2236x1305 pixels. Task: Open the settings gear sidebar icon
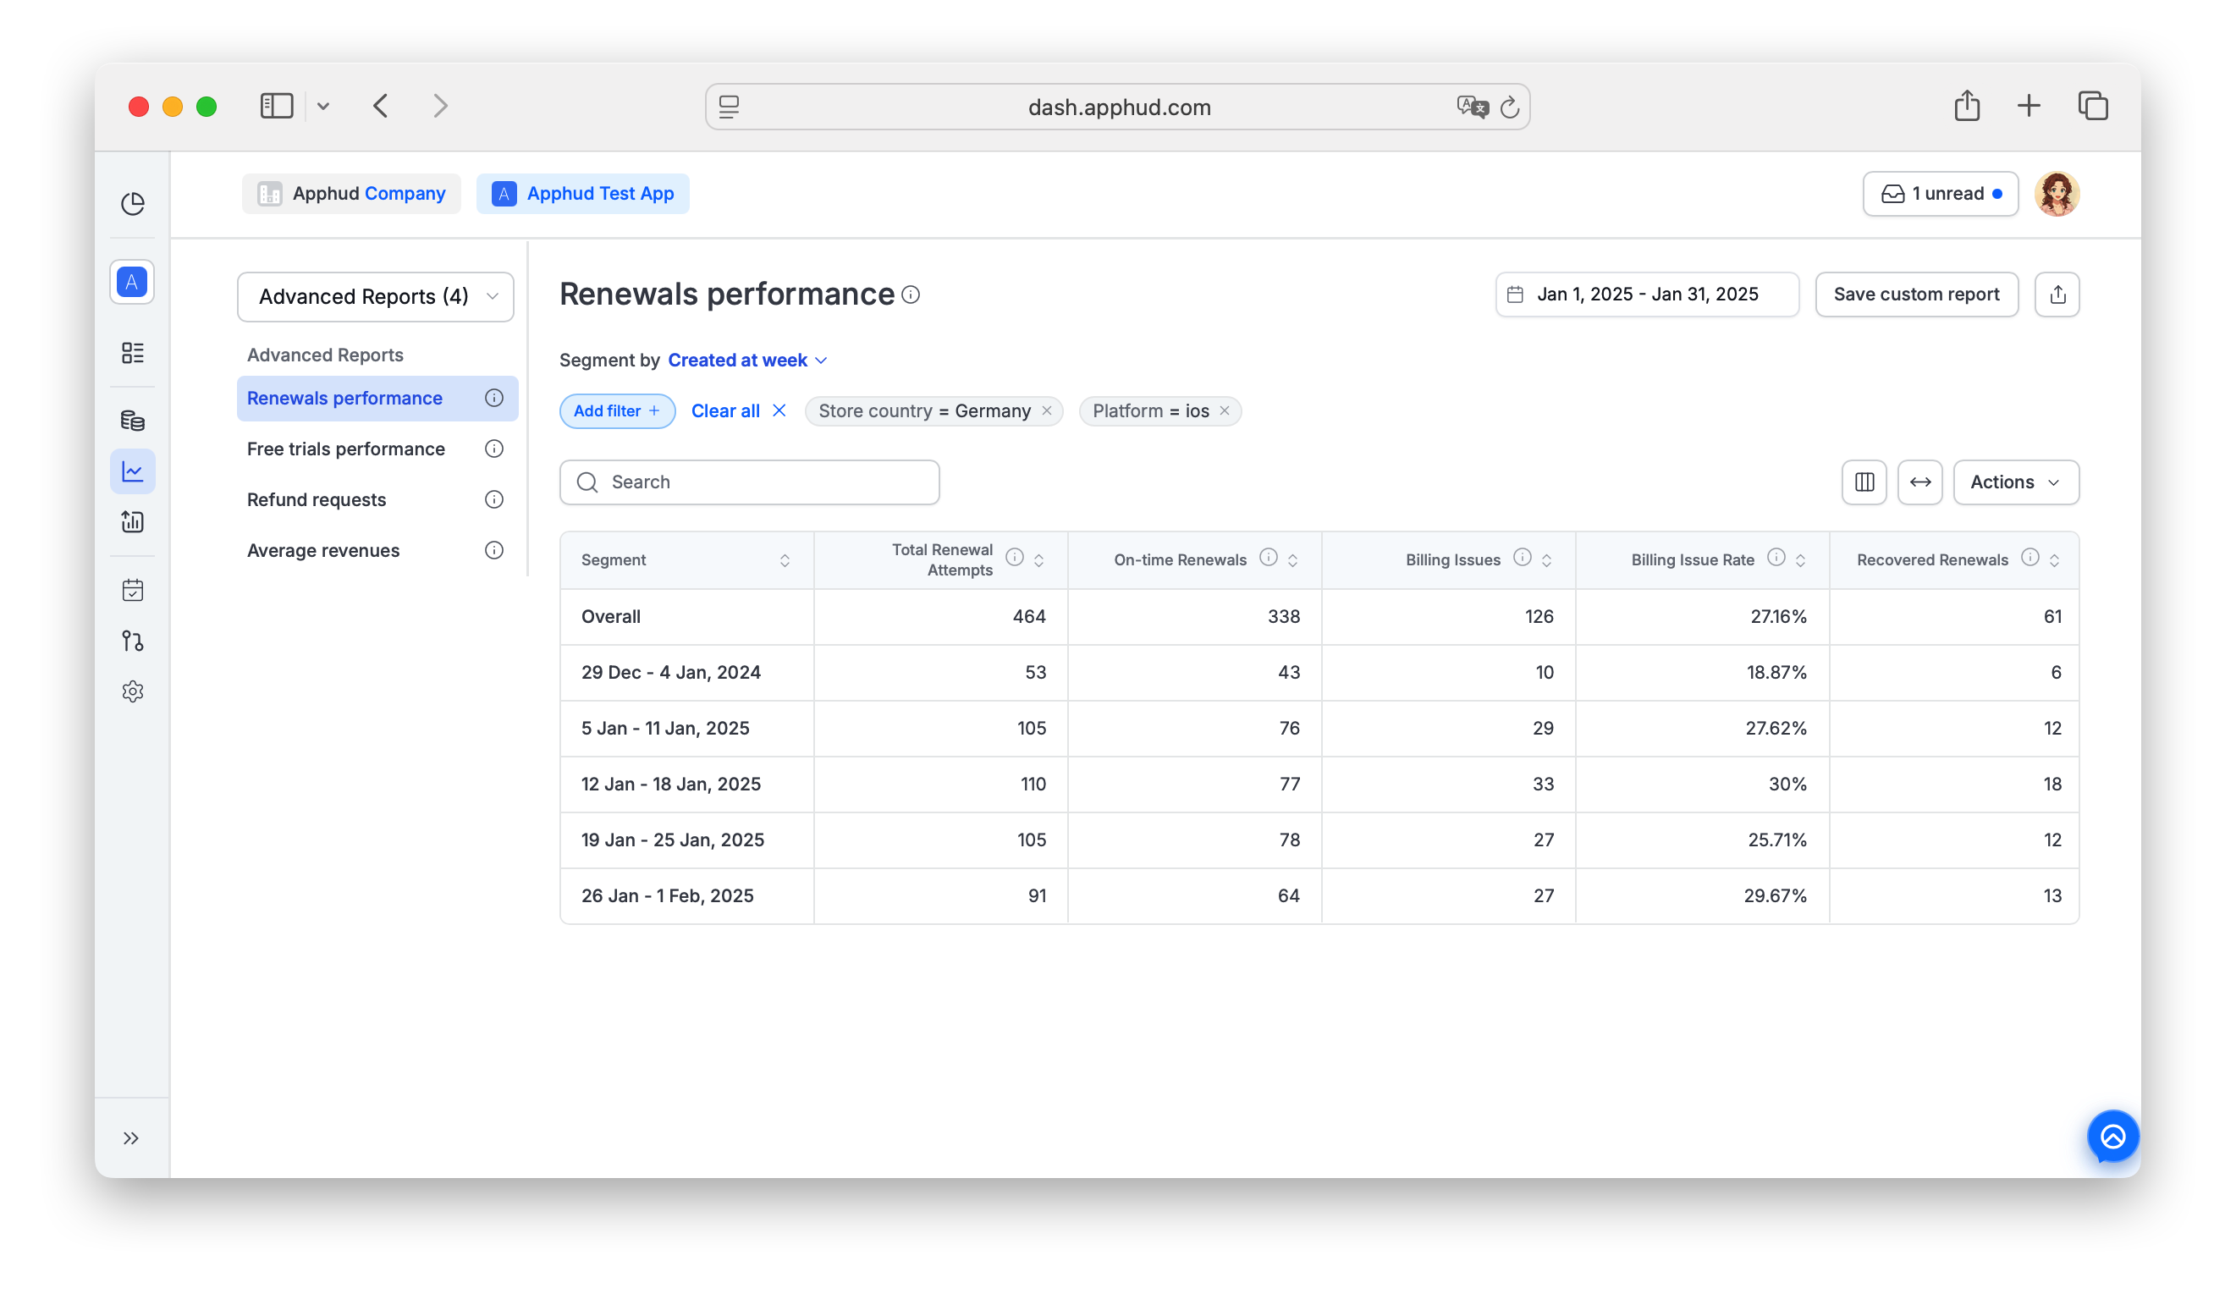133,692
